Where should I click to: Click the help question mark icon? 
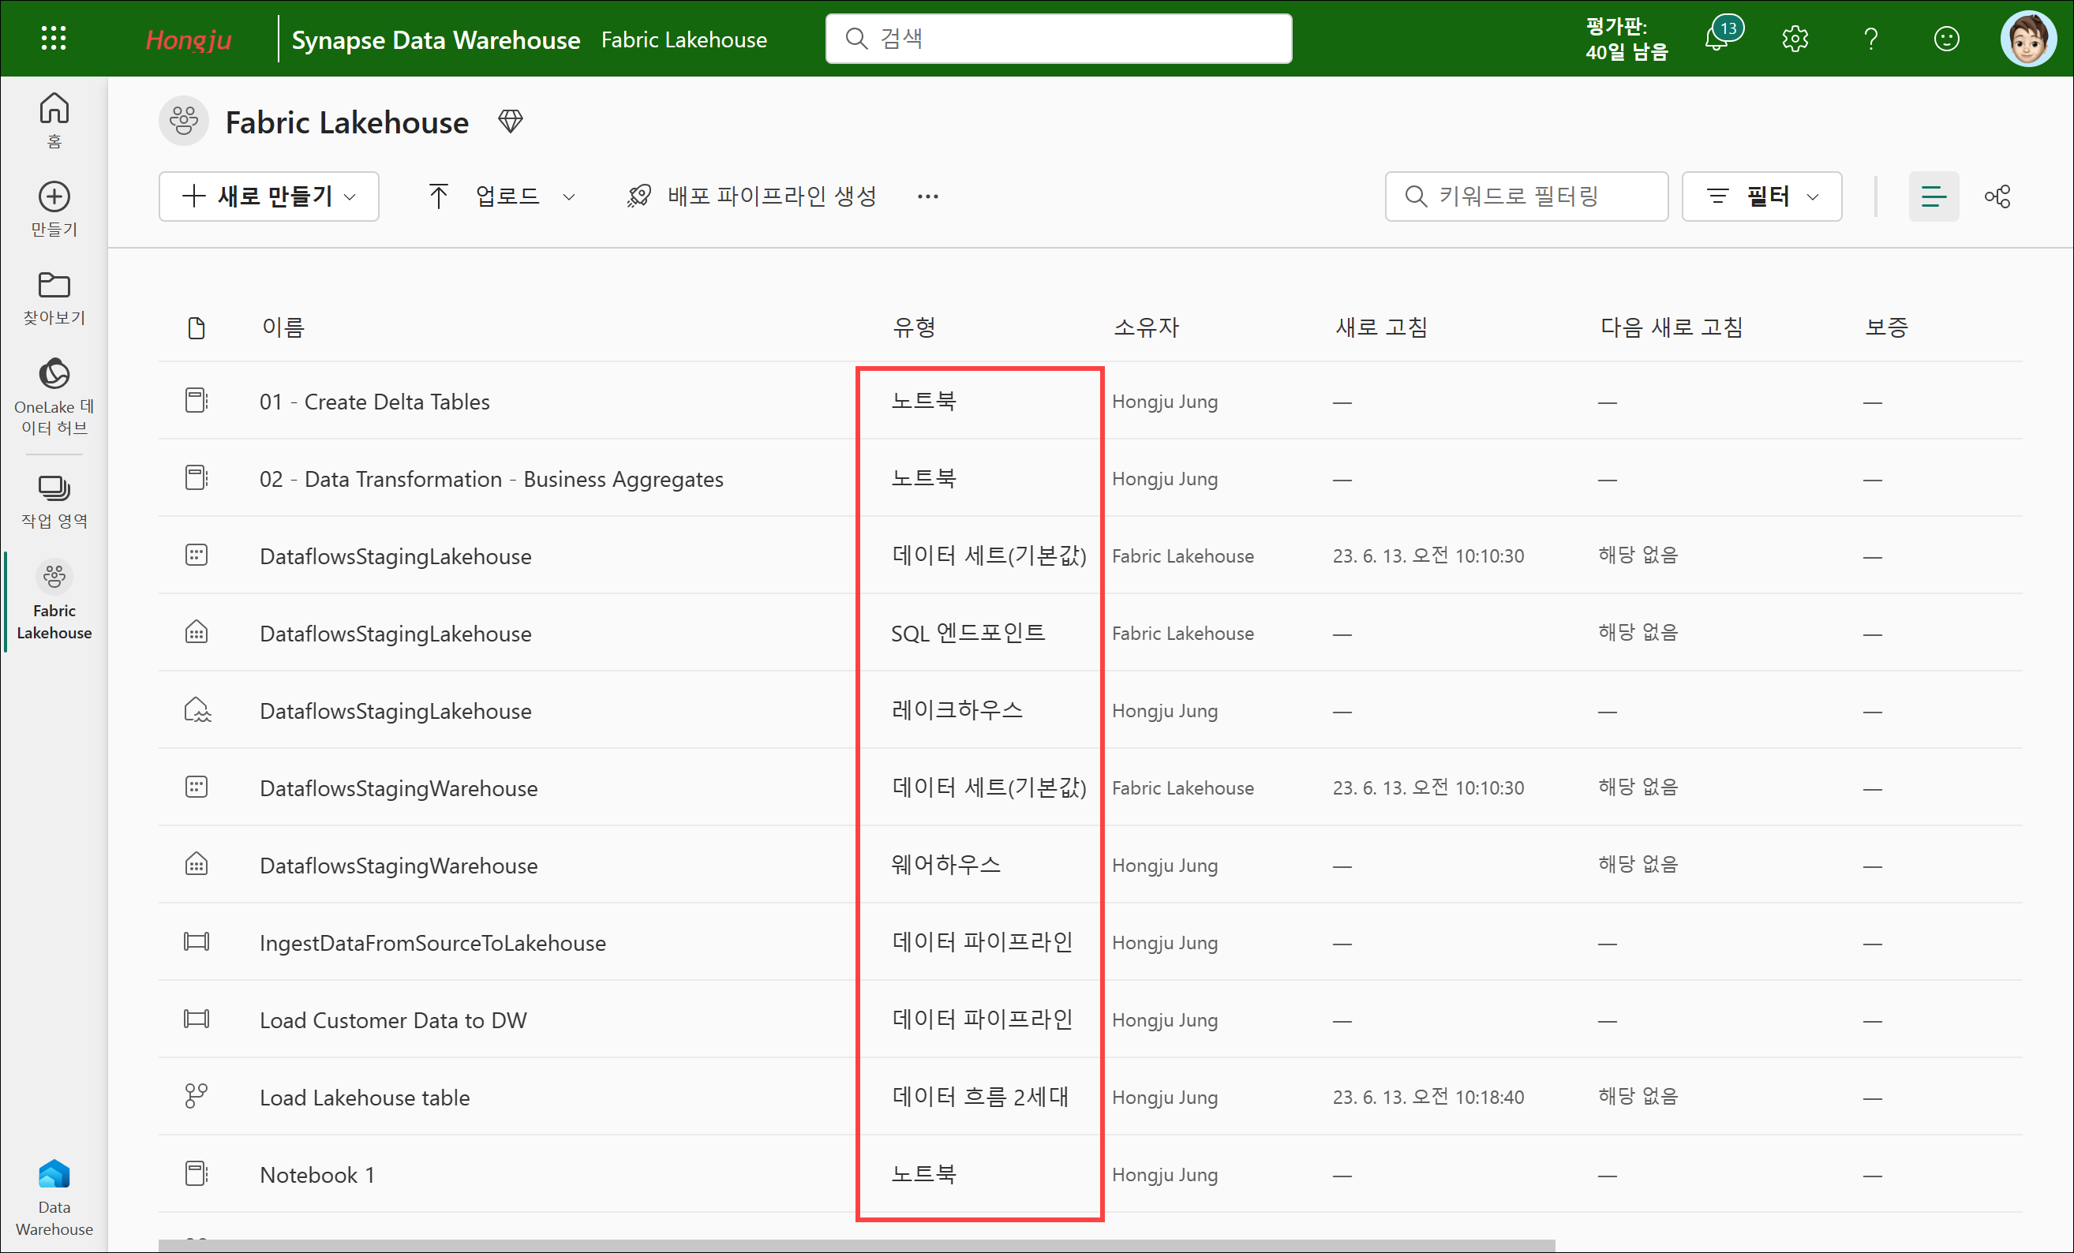click(1870, 39)
